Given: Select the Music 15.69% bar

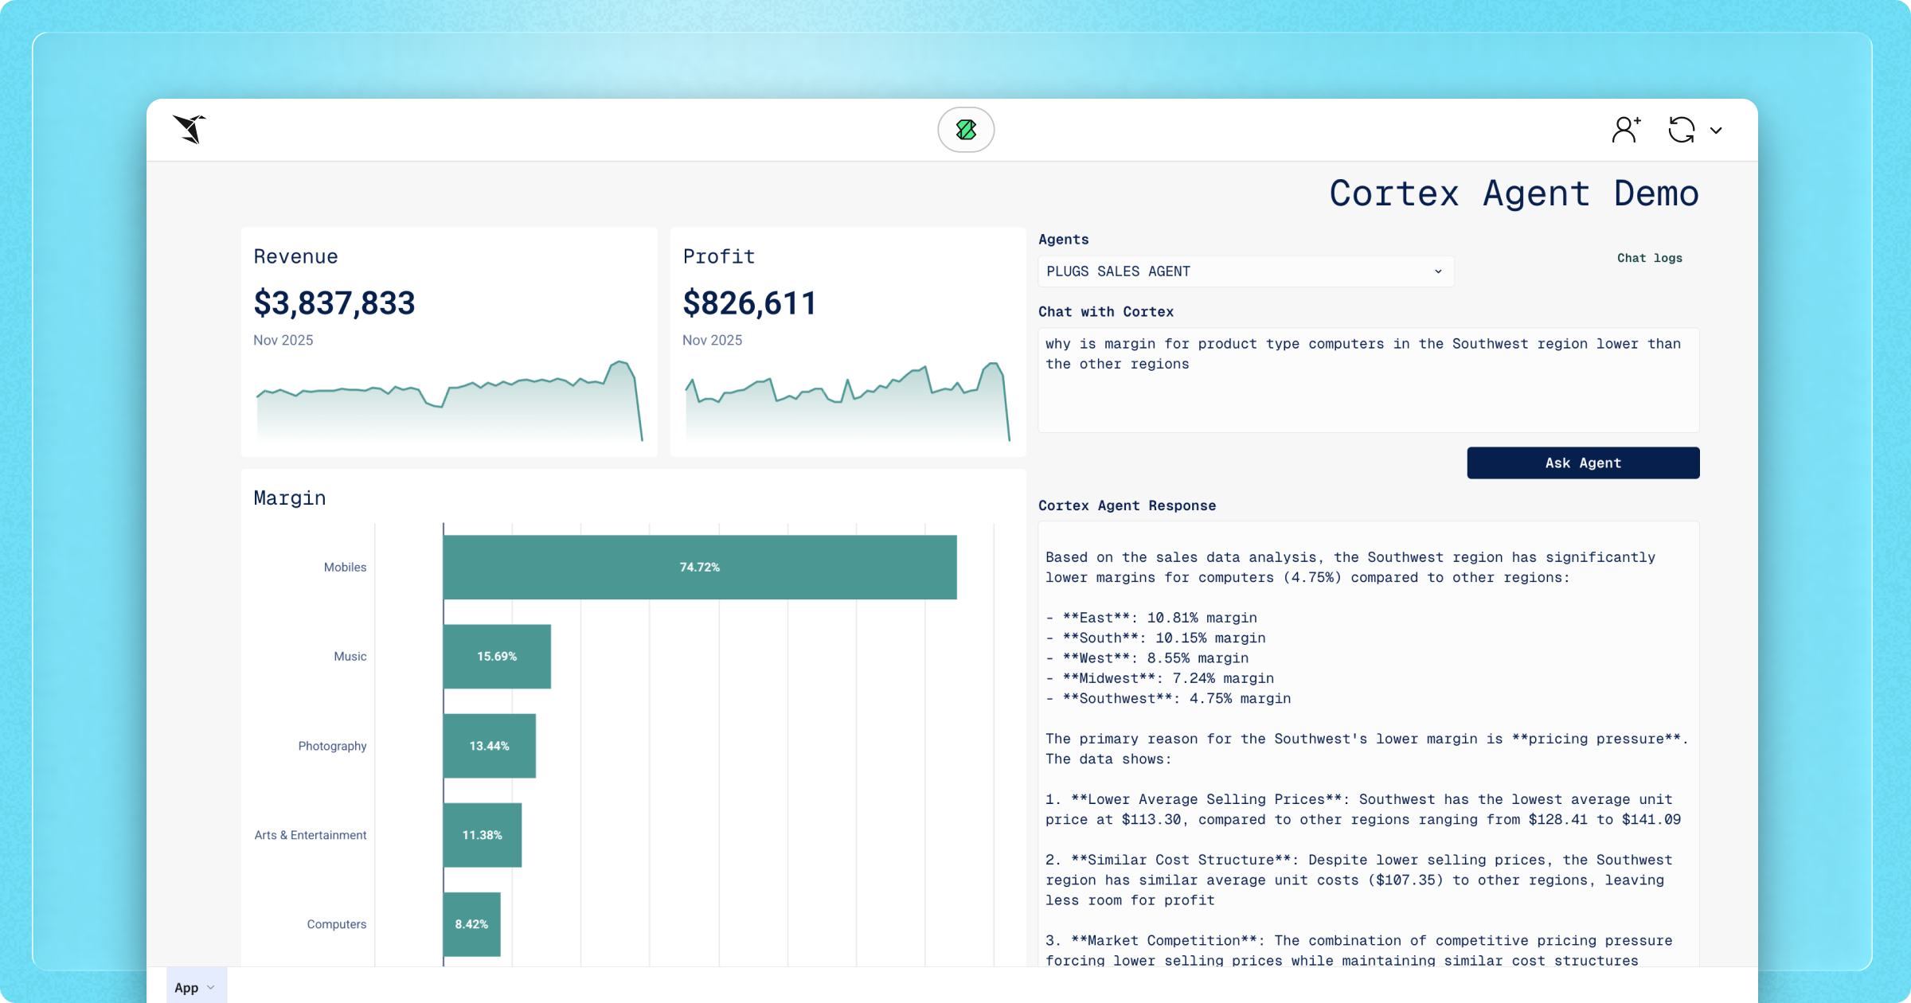Looking at the screenshot, I should 497,657.
